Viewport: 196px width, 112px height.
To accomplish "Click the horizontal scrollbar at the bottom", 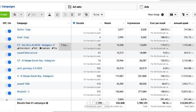I will click(x=124, y=112).
